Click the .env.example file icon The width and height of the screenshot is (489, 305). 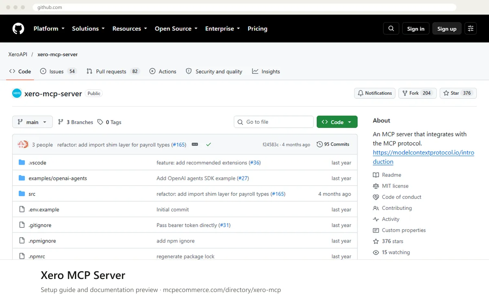click(22, 209)
